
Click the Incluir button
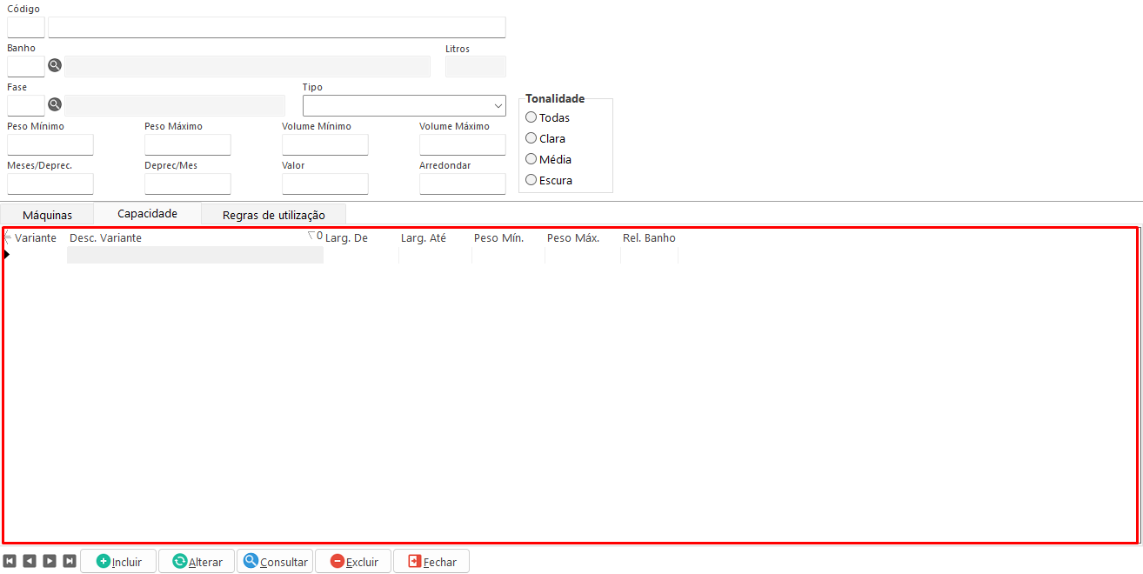coord(118,562)
